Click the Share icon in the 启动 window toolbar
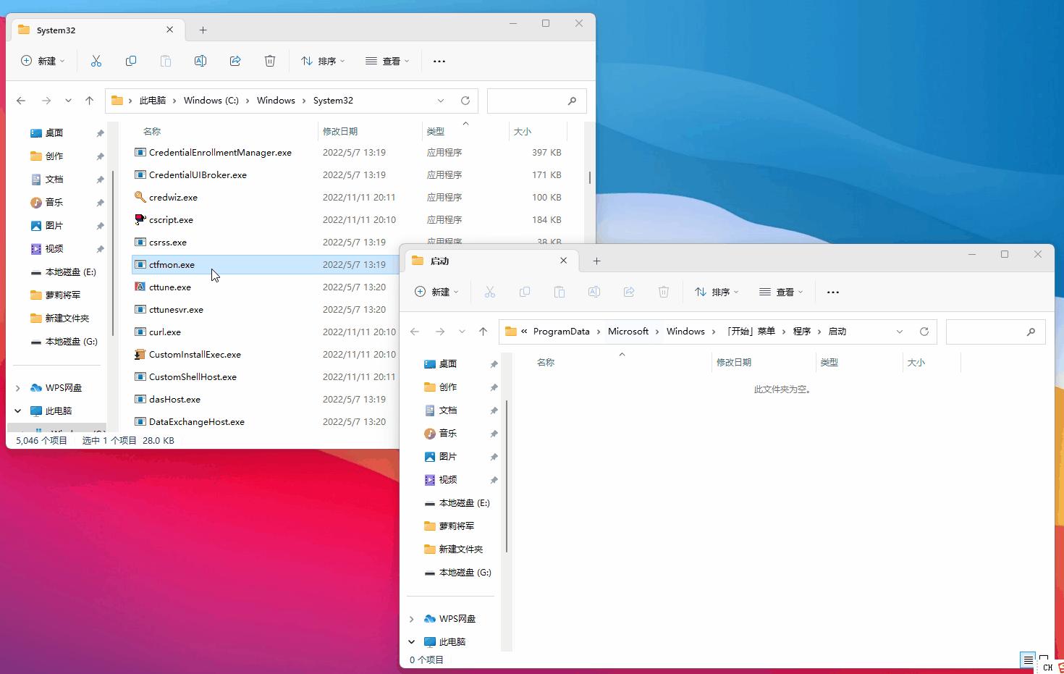The height and width of the screenshot is (674, 1064). pos(629,292)
